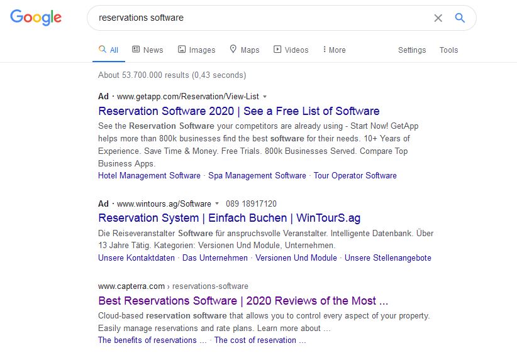Open Reservation System Einfach Buchen ad link
517x353 pixels.
click(229, 218)
